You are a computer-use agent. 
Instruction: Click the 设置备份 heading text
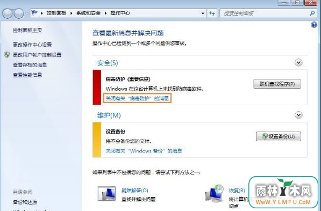(116, 132)
